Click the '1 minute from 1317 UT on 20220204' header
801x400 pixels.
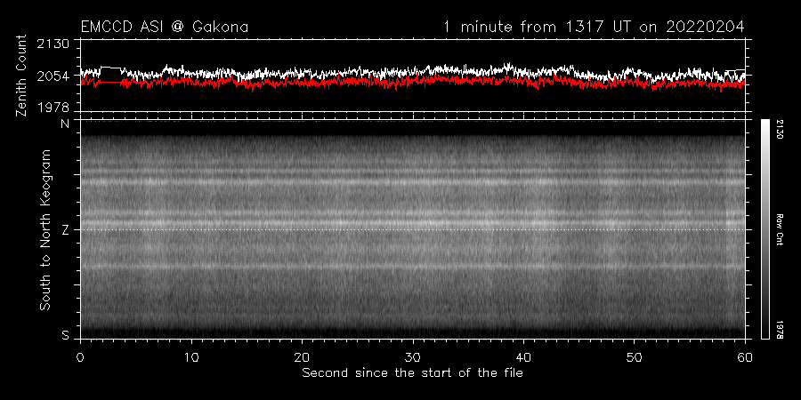(x=595, y=27)
